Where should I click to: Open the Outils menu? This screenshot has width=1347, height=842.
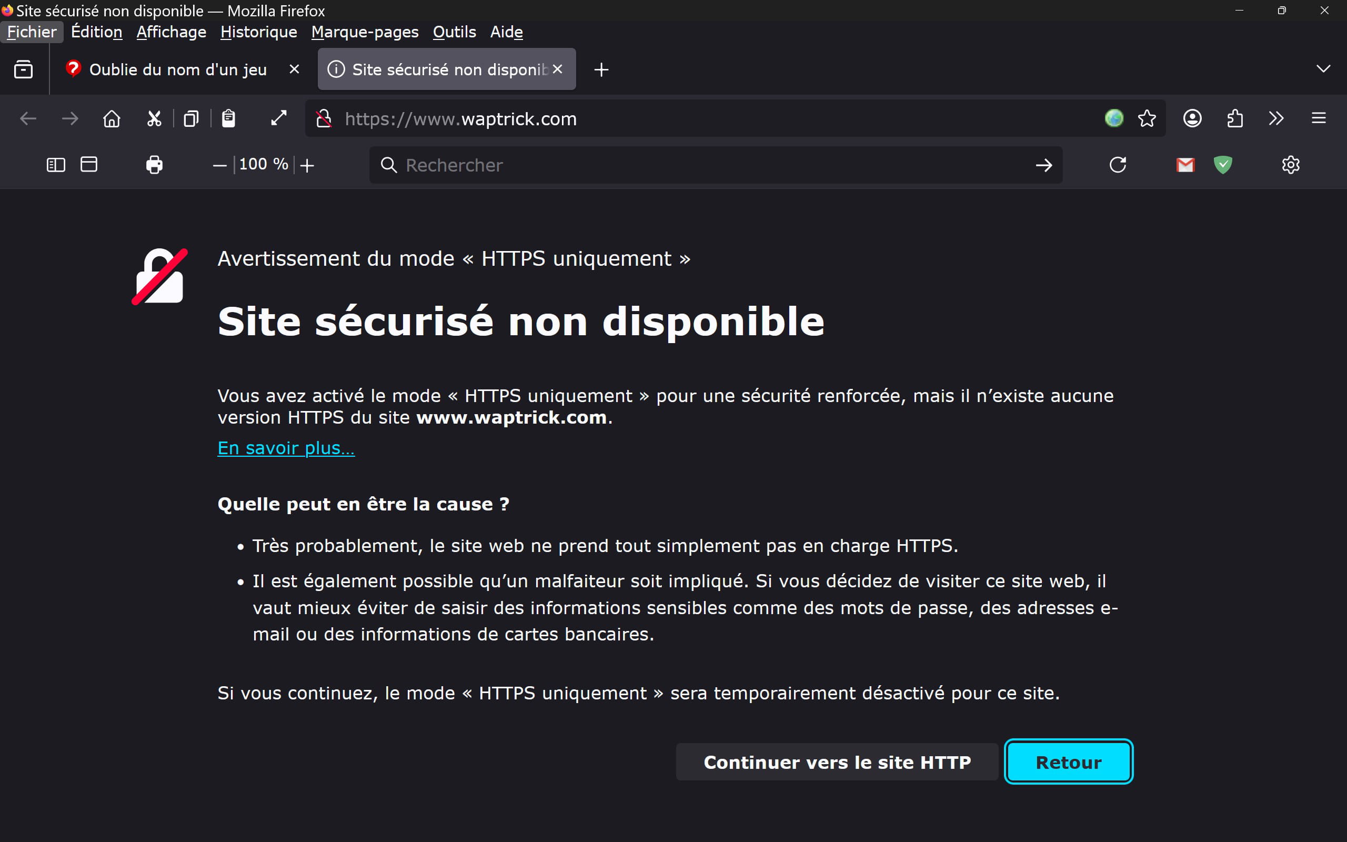[454, 32]
